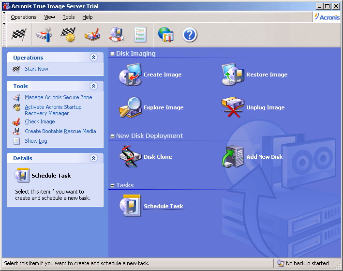
Task: Click the toolbar drag handle
Action: click(4, 34)
